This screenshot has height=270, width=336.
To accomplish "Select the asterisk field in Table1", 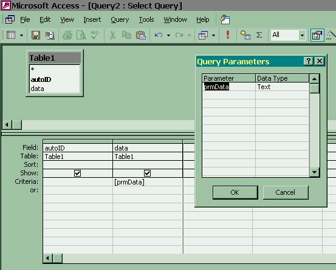I will (55, 69).
